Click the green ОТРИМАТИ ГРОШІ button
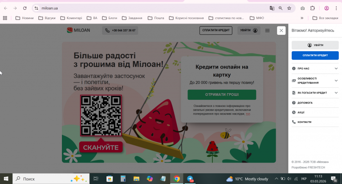 pyautogui.click(x=222, y=94)
